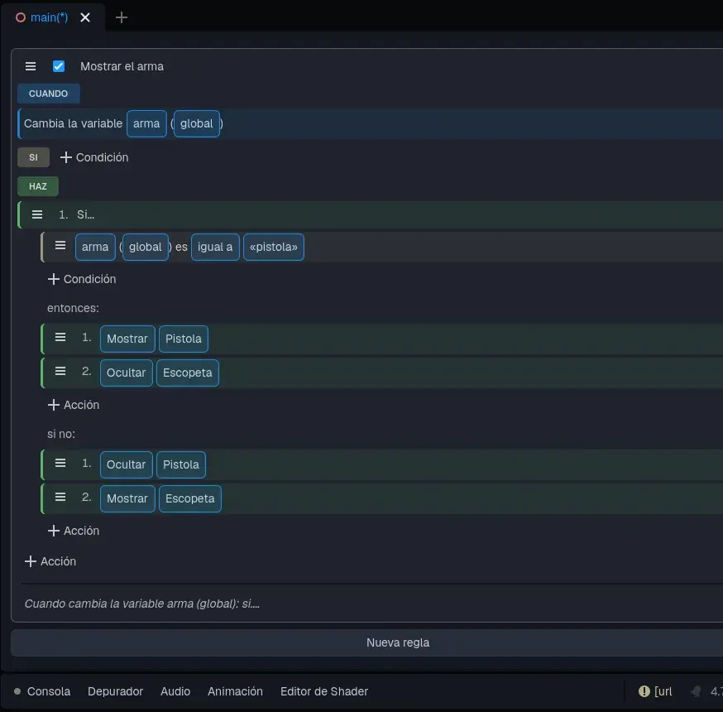Viewport: 723px width, 712px height.
Task: Open the Mostrar chip next to Pistola
Action: tap(127, 339)
